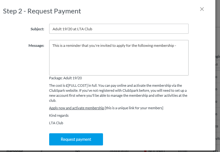
Task: Open the Apply now and activate membership link
Action: click(77, 108)
